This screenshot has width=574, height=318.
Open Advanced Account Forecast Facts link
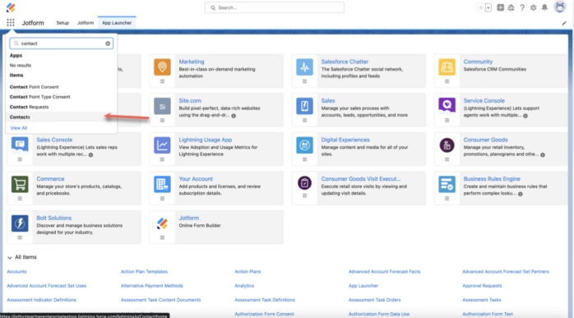pyautogui.click(x=384, y=272)
